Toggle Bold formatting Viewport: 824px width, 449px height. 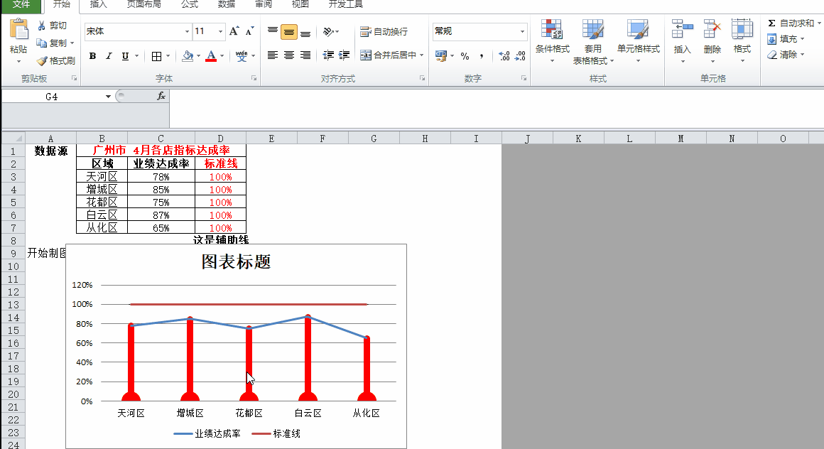[92, 55]
